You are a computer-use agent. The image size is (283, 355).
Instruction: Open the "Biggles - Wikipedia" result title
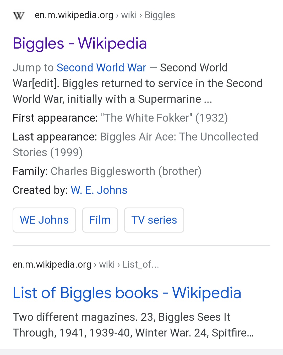click(x=80, y=43)
